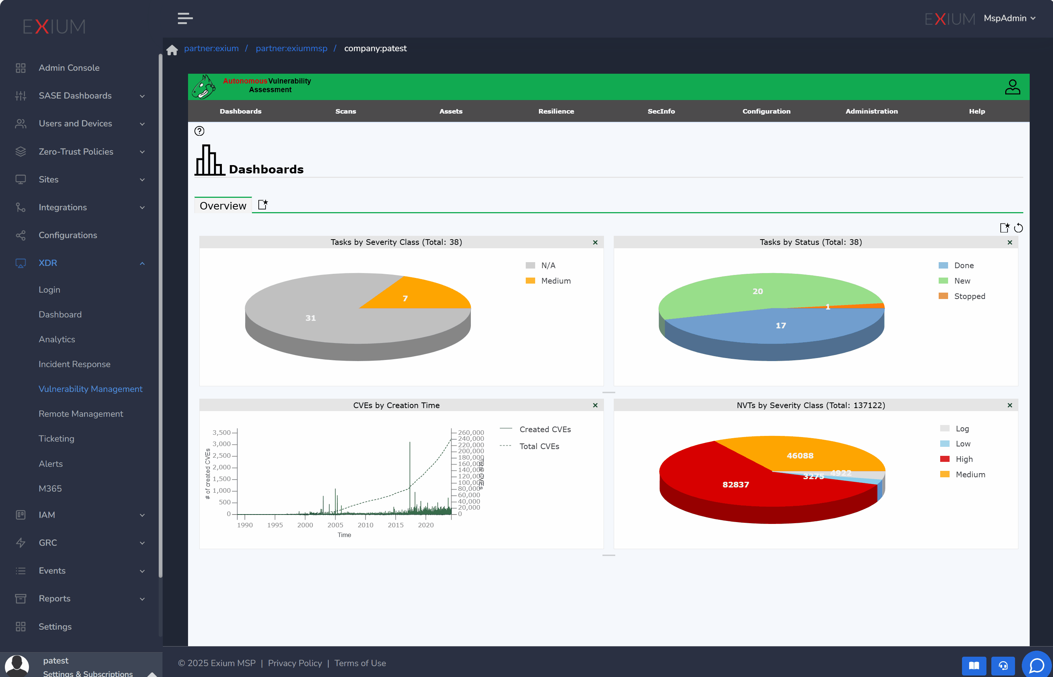The height and width of the screenshot is (677, 1053).
Task: Open the live chat bubble icon
Action: pyautogui.click(x=1036, y=665)
